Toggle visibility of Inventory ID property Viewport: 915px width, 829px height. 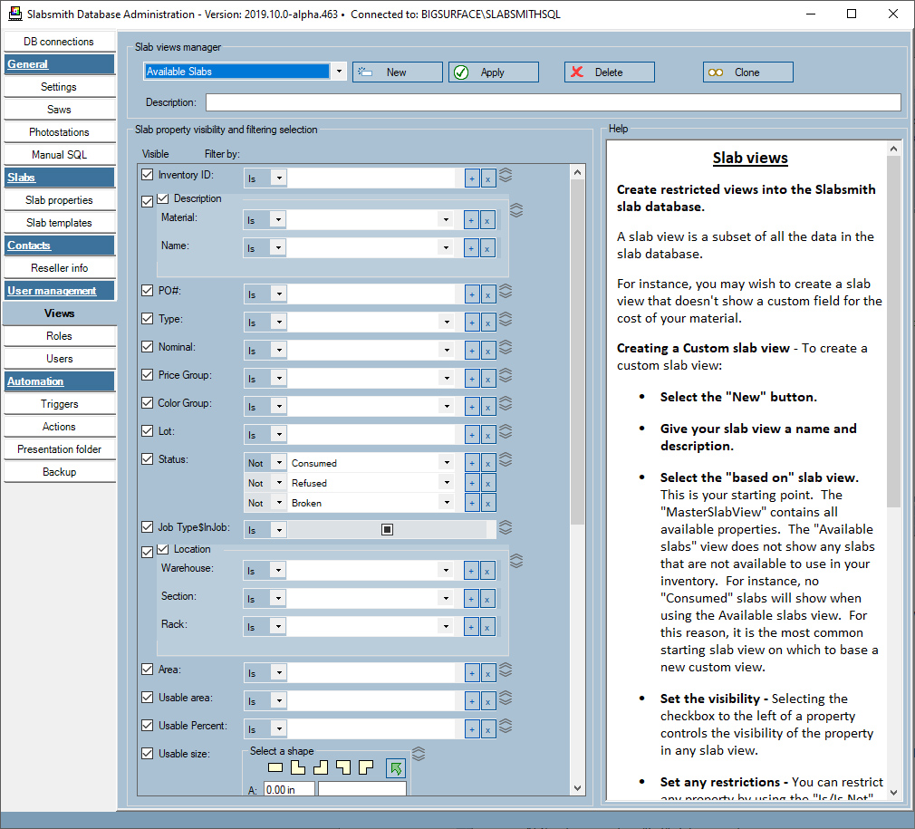[147, 175]
